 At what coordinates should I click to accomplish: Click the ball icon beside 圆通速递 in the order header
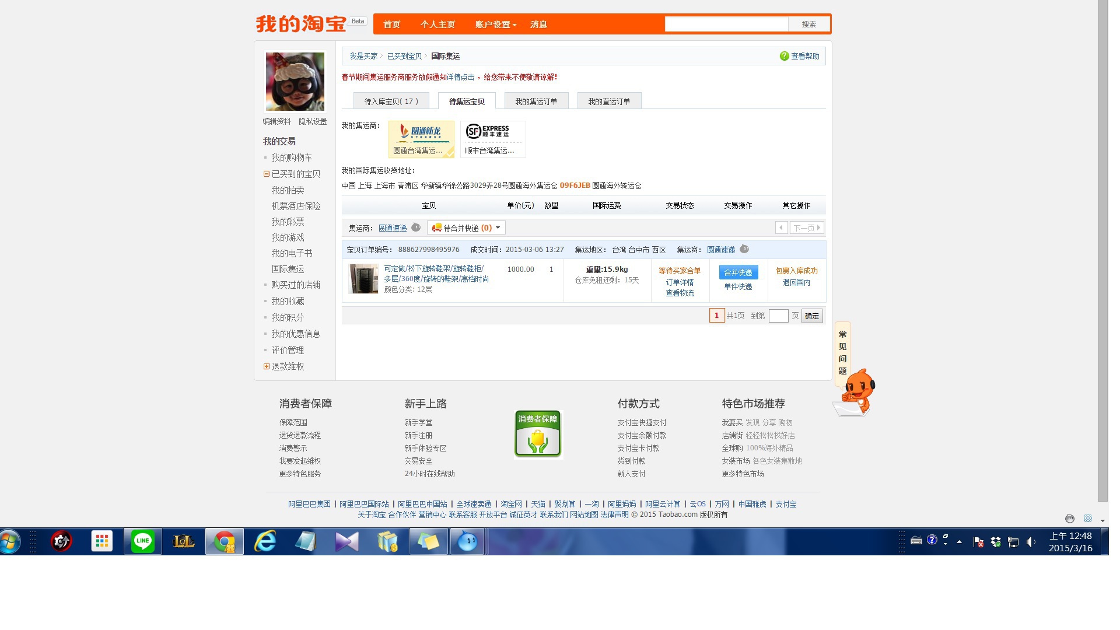(744, 249)
